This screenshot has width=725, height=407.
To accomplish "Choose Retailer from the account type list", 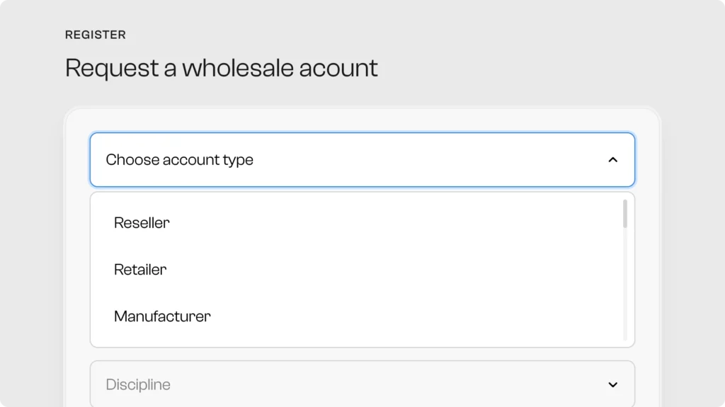I will click(x=140, y=270).
